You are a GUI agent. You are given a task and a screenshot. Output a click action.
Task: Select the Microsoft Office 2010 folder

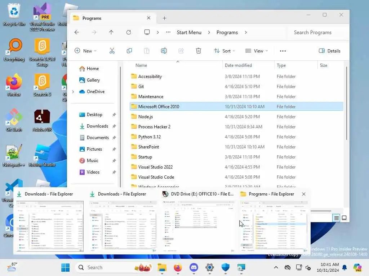[x=236, y=106]
